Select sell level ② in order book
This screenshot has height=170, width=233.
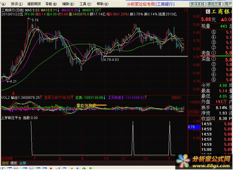(214, 48)
